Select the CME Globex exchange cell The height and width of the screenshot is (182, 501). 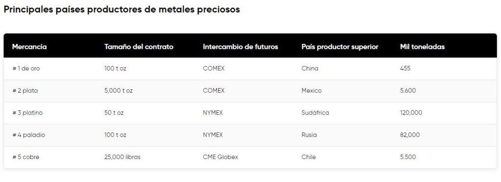(221, 157)
